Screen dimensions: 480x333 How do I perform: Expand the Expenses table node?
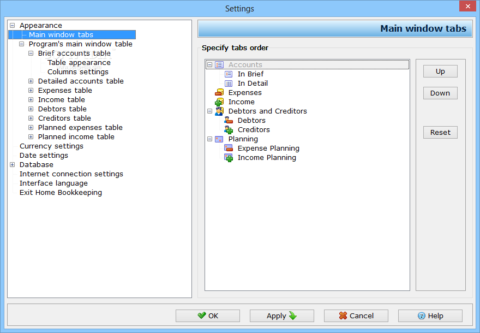pos(31,91)
